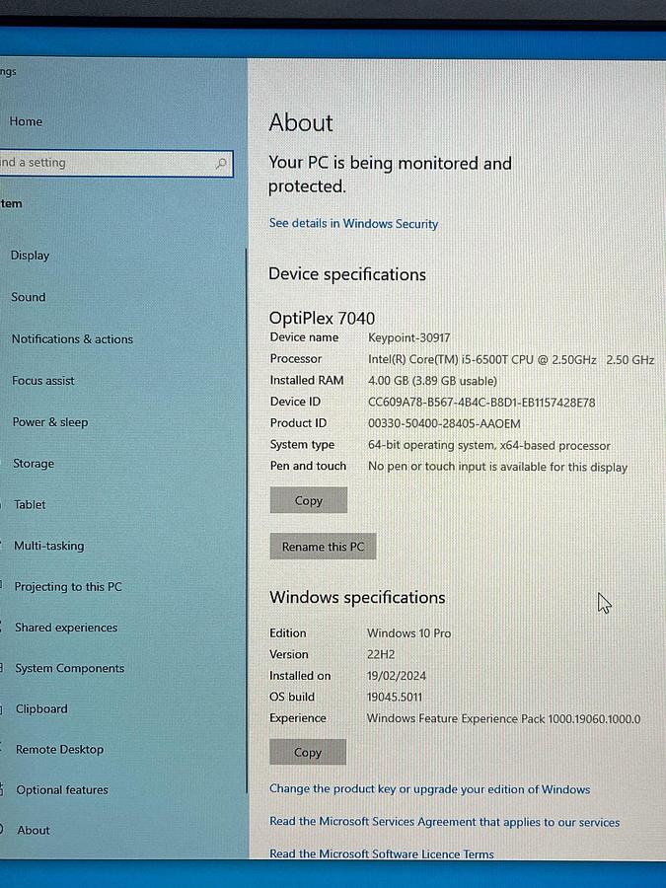Go to Settings Home
This screenshot has height=888, width=666.
pos(26,121)
